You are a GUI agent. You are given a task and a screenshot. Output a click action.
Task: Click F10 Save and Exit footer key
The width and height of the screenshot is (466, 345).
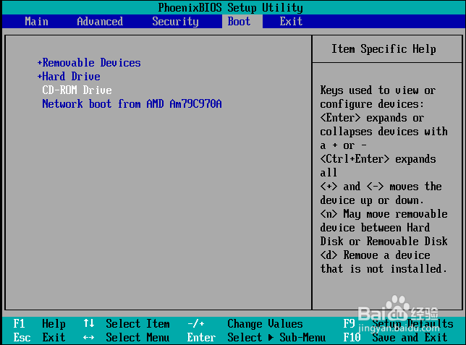[x=395, y=337]
